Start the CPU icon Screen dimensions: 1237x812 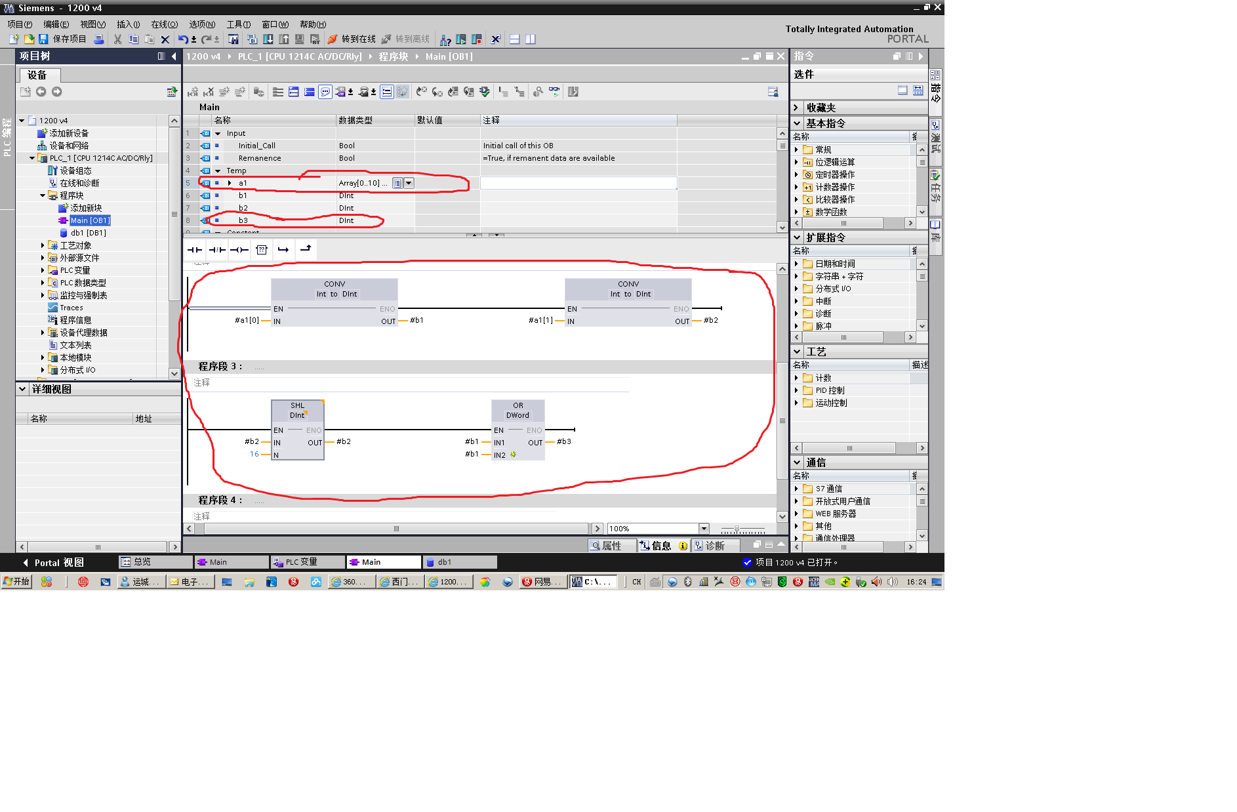coord(461,39)
